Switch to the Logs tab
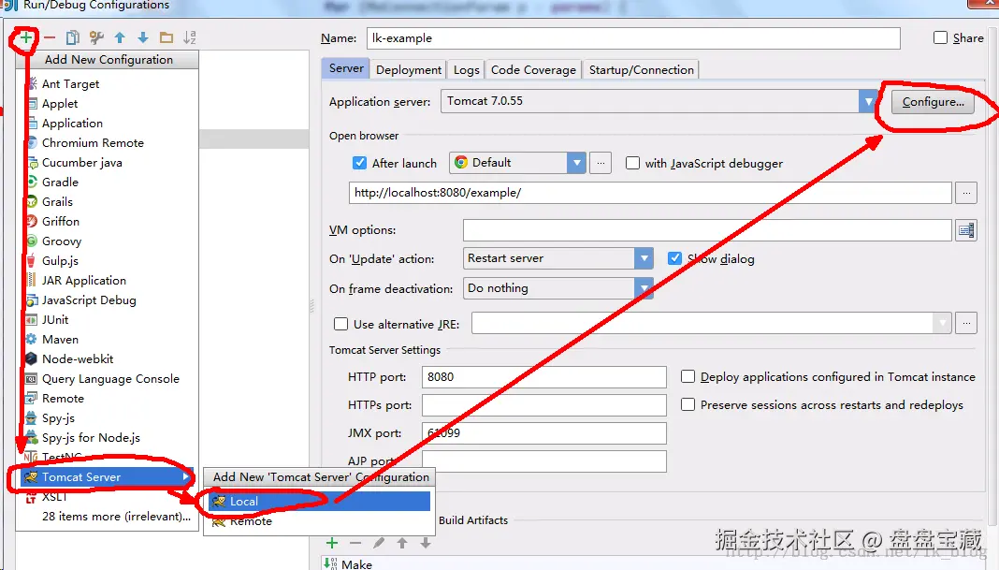999x570 pixels. pos(467,69)
